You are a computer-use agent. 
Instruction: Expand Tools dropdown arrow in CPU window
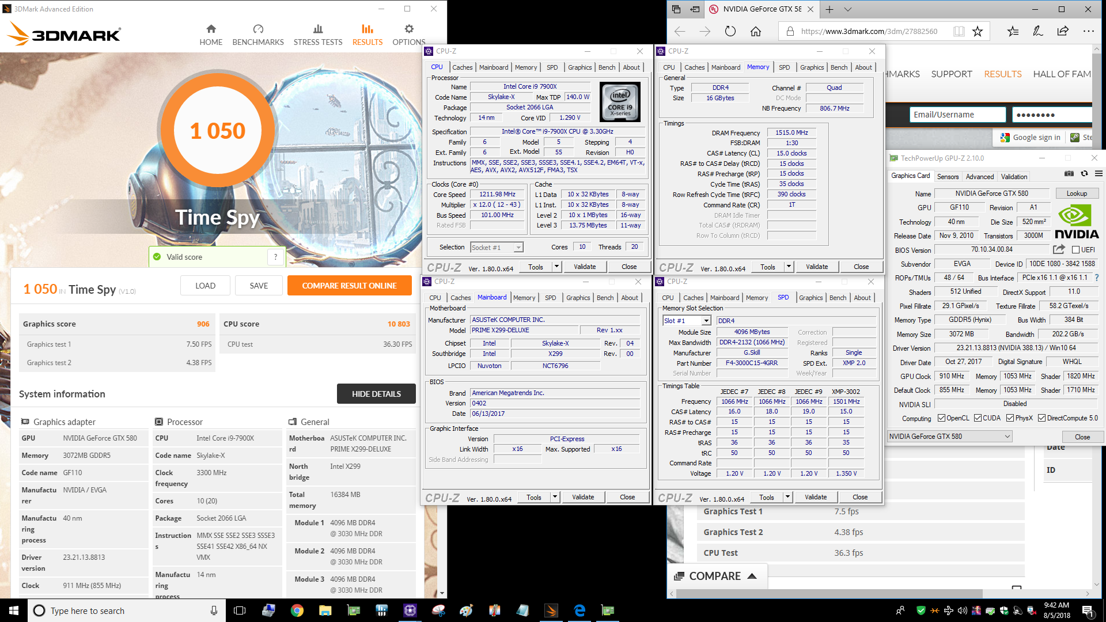point(556,267)
